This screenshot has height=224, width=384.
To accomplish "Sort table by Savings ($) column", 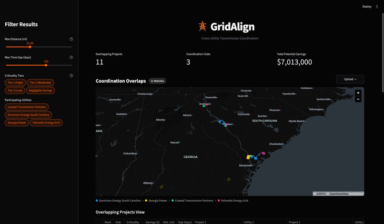I will point(152,222).
